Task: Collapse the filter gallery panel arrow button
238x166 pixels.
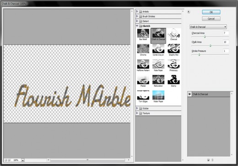Action: tap(189, 12)
